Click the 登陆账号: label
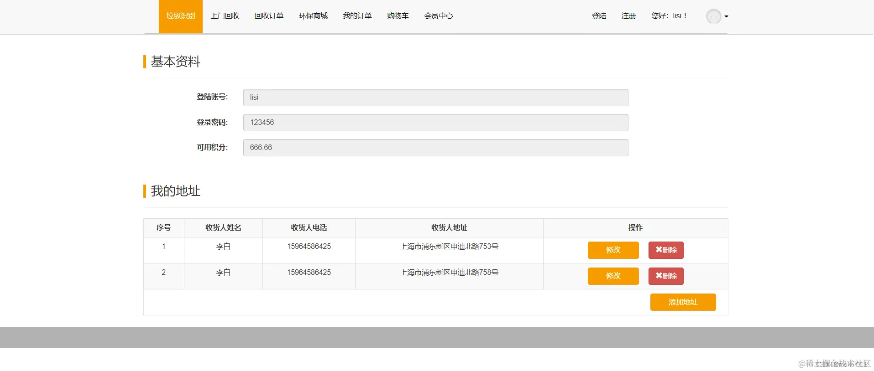874x371 pixels. click(x=212, y=97)
